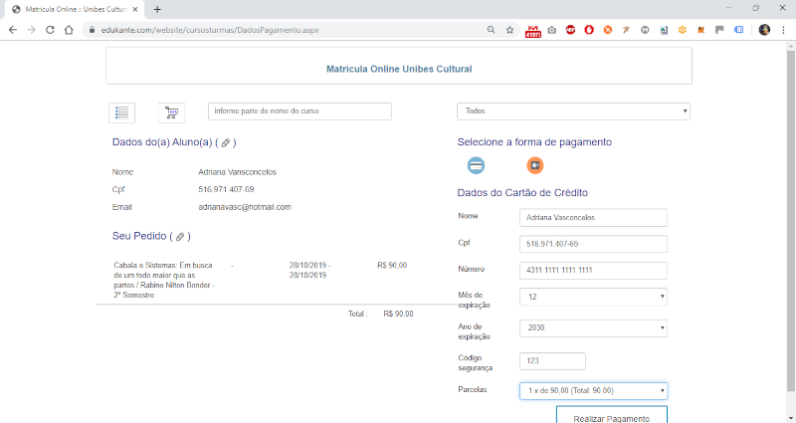Select credit card payment method icon

click(476, 165)
